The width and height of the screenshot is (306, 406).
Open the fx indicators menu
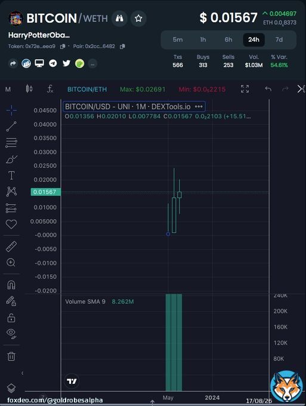pos(50,89)
